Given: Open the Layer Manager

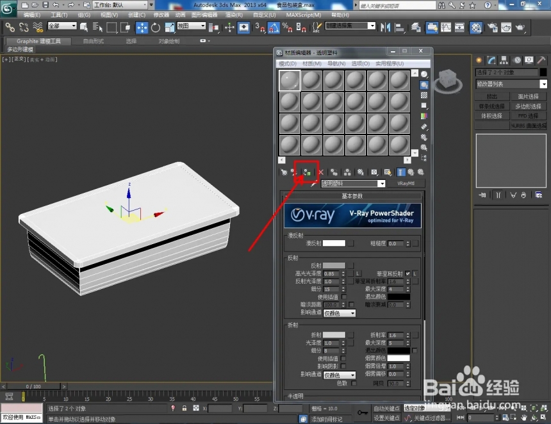Looking at the screenshot, I should pos(416,28).
